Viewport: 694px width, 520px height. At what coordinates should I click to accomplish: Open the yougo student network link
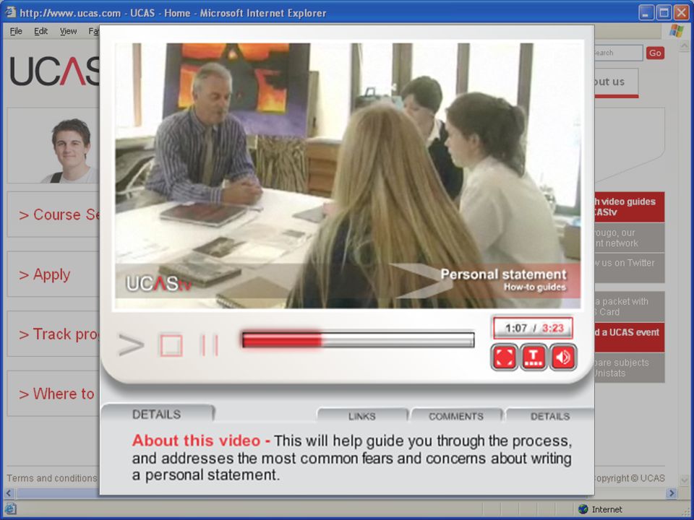(630, 238)
